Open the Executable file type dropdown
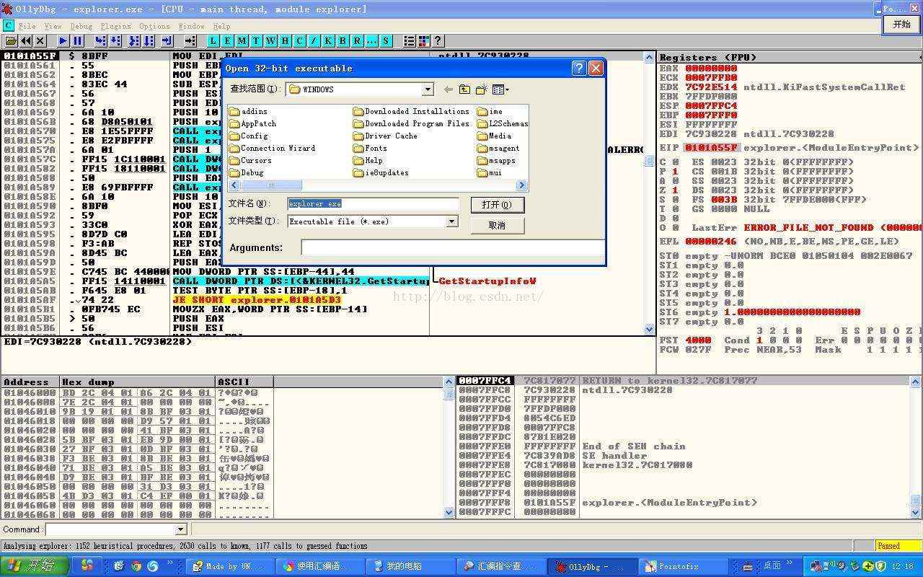 [x=452, y=221]
